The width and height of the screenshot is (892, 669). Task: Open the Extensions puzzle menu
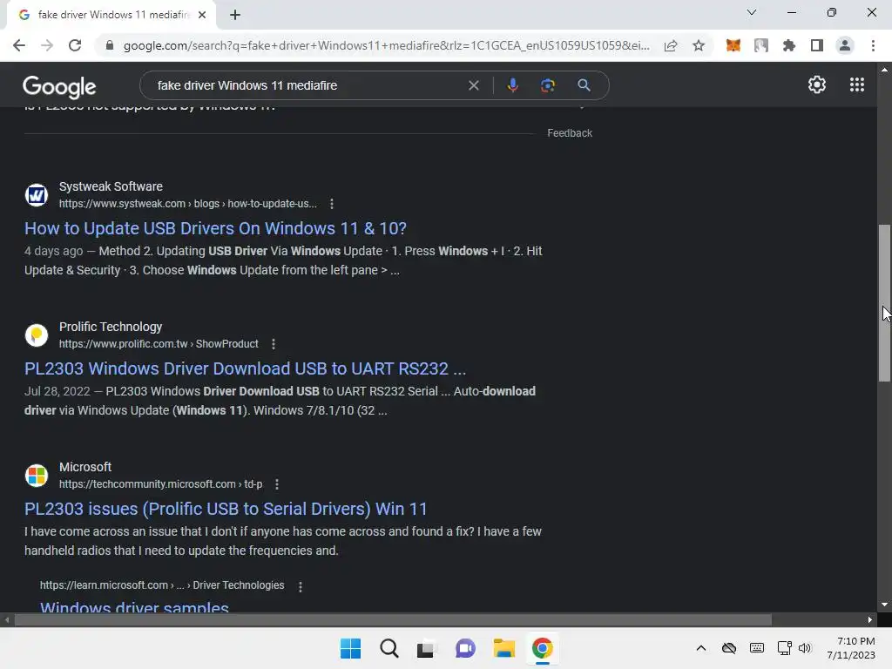pyautogui.click(x=788, y=45)
